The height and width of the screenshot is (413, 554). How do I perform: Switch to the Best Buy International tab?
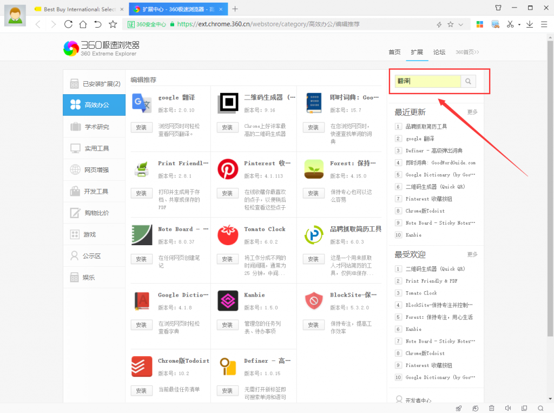[80, 9]
